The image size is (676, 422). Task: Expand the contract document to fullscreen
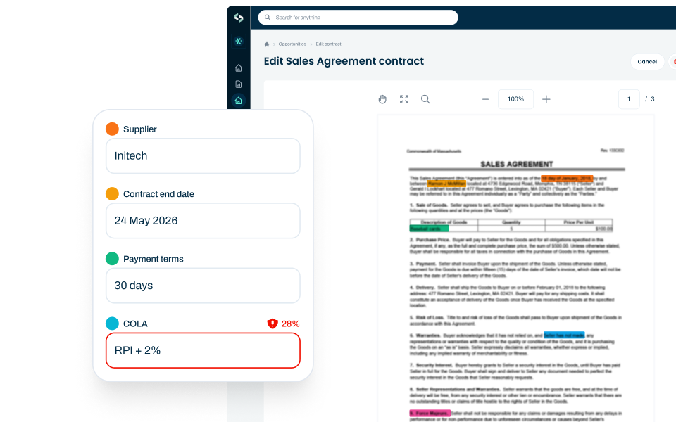(x=403, y=99)
